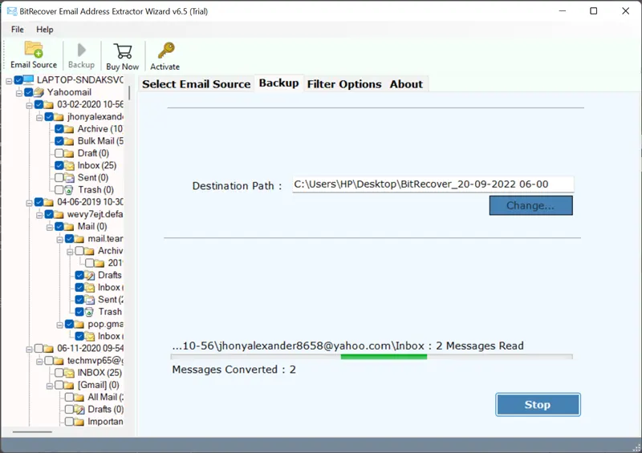Switch to the Filter Options tab
Image resolution: width=642 pixels, height=453 pixels.
click(343, 84)
